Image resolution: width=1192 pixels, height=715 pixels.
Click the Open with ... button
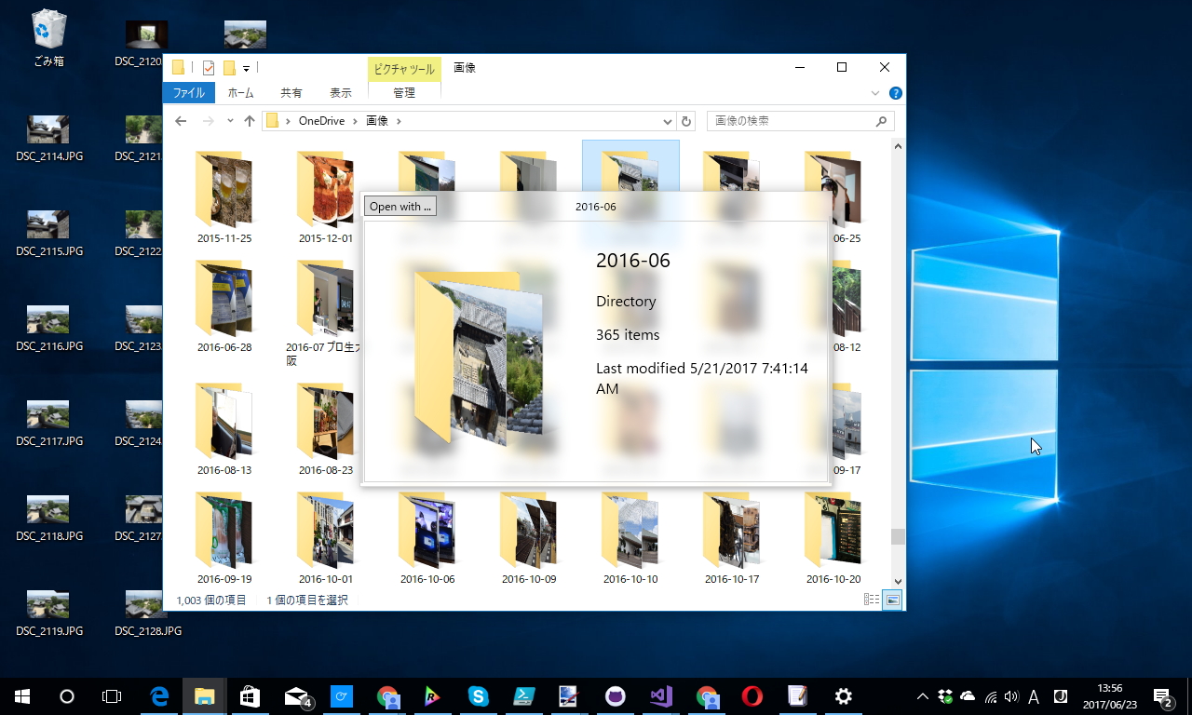pos(400,207)
